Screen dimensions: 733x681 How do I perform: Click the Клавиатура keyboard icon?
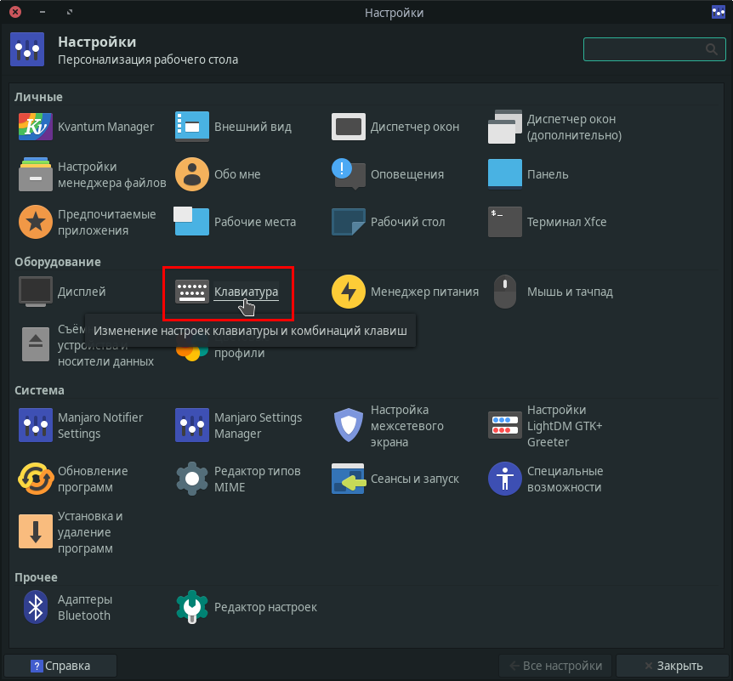[191, 292]
